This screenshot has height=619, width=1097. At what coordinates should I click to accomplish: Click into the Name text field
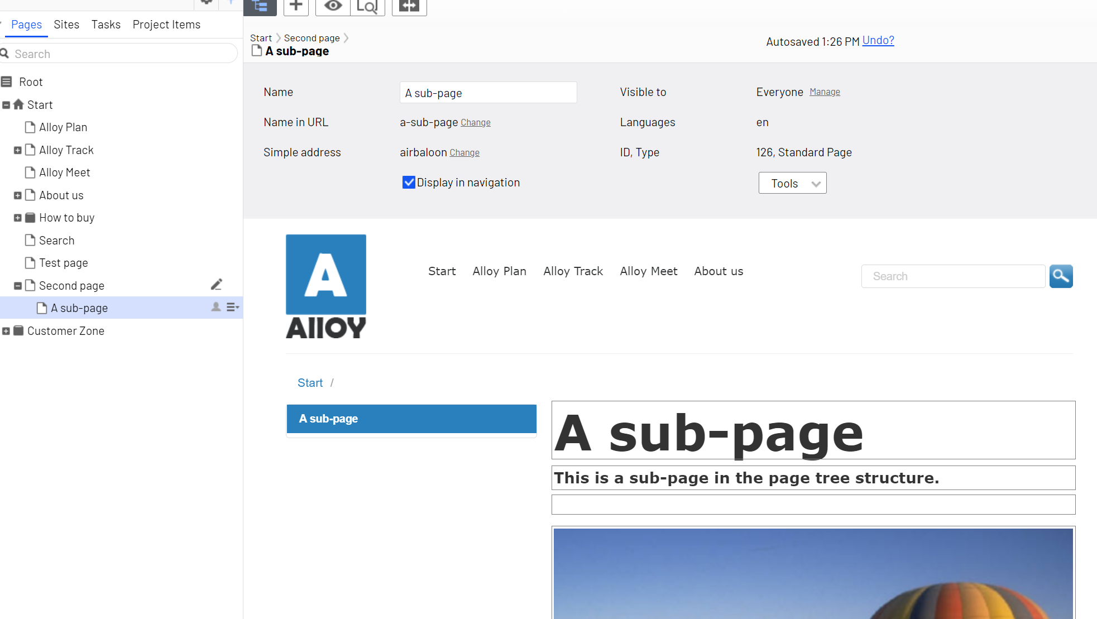pos(488,93)
